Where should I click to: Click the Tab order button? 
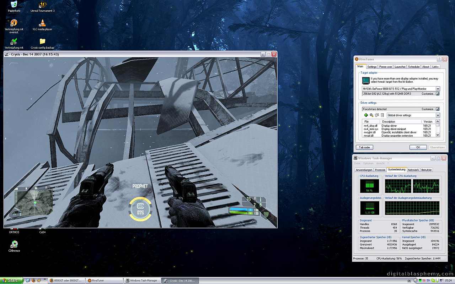[x=364, y=147]
